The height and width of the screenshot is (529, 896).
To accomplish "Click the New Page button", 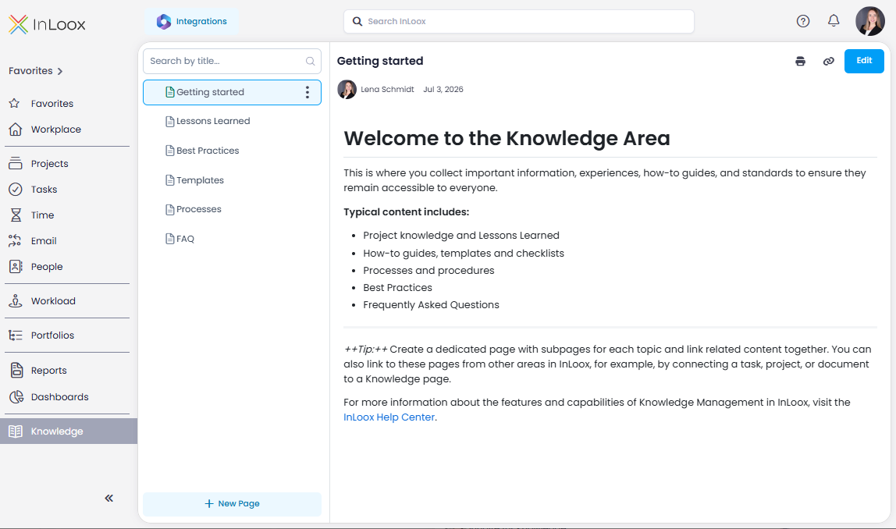I will (x=232, y=504).
